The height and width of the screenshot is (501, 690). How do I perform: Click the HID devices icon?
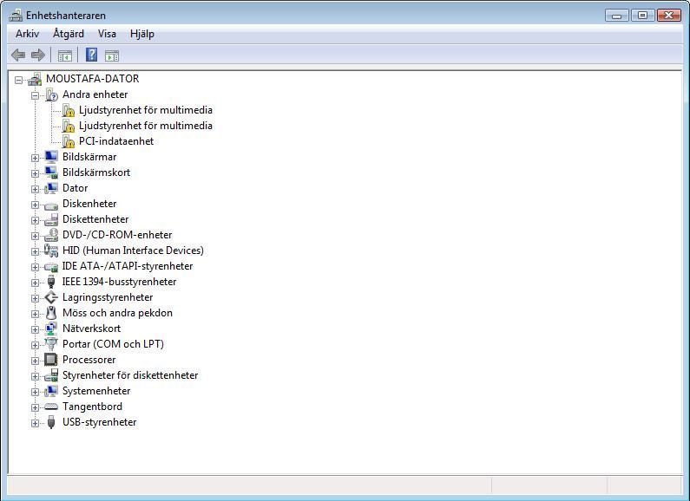(51, 250)
